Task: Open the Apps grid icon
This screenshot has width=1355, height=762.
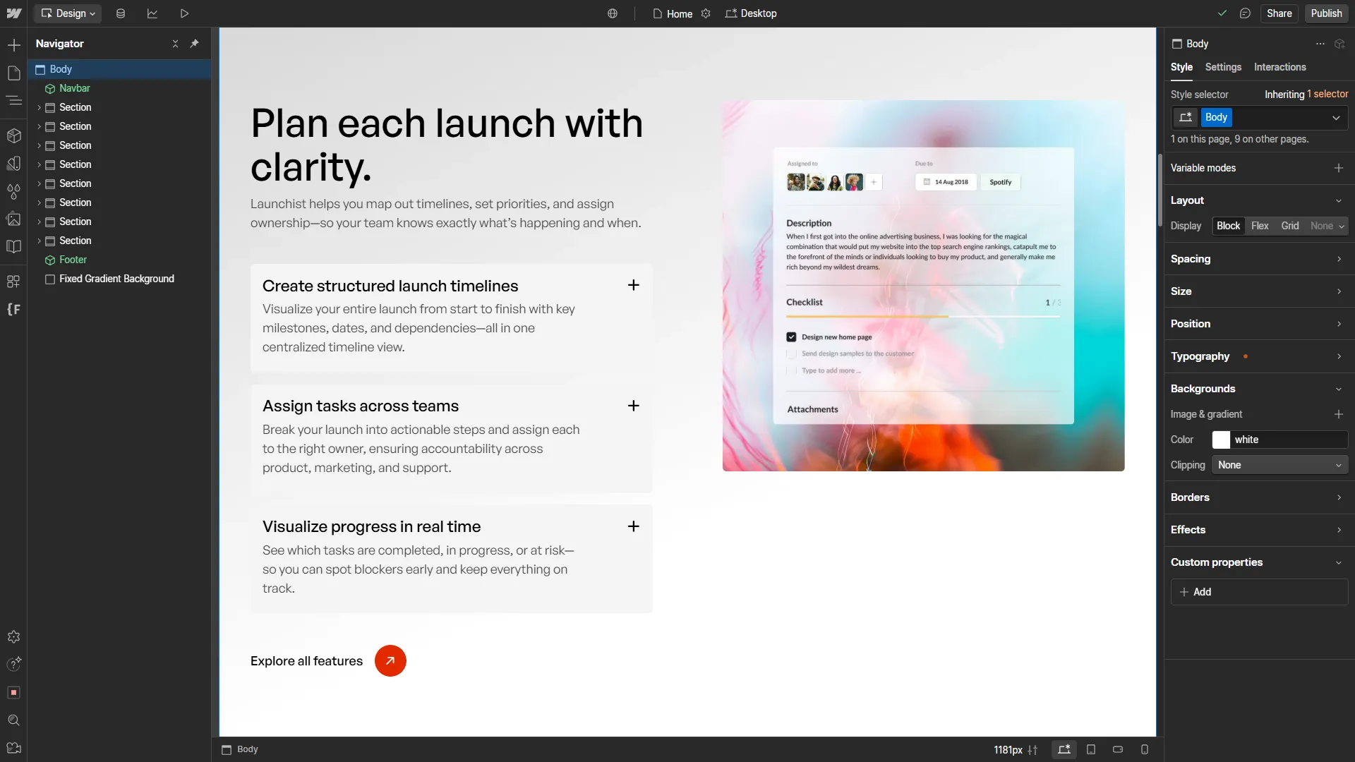Action: 13,282
